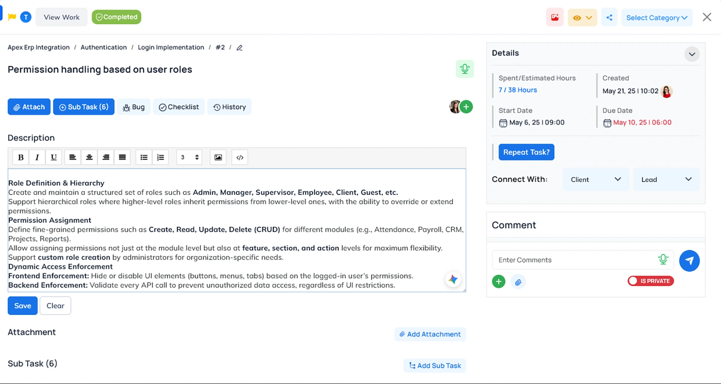
Task: Open the Client connect dropdown
Action: pos(595,179)
